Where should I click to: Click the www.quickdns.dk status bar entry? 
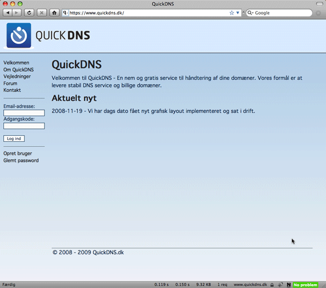click(x=250, y=284)
